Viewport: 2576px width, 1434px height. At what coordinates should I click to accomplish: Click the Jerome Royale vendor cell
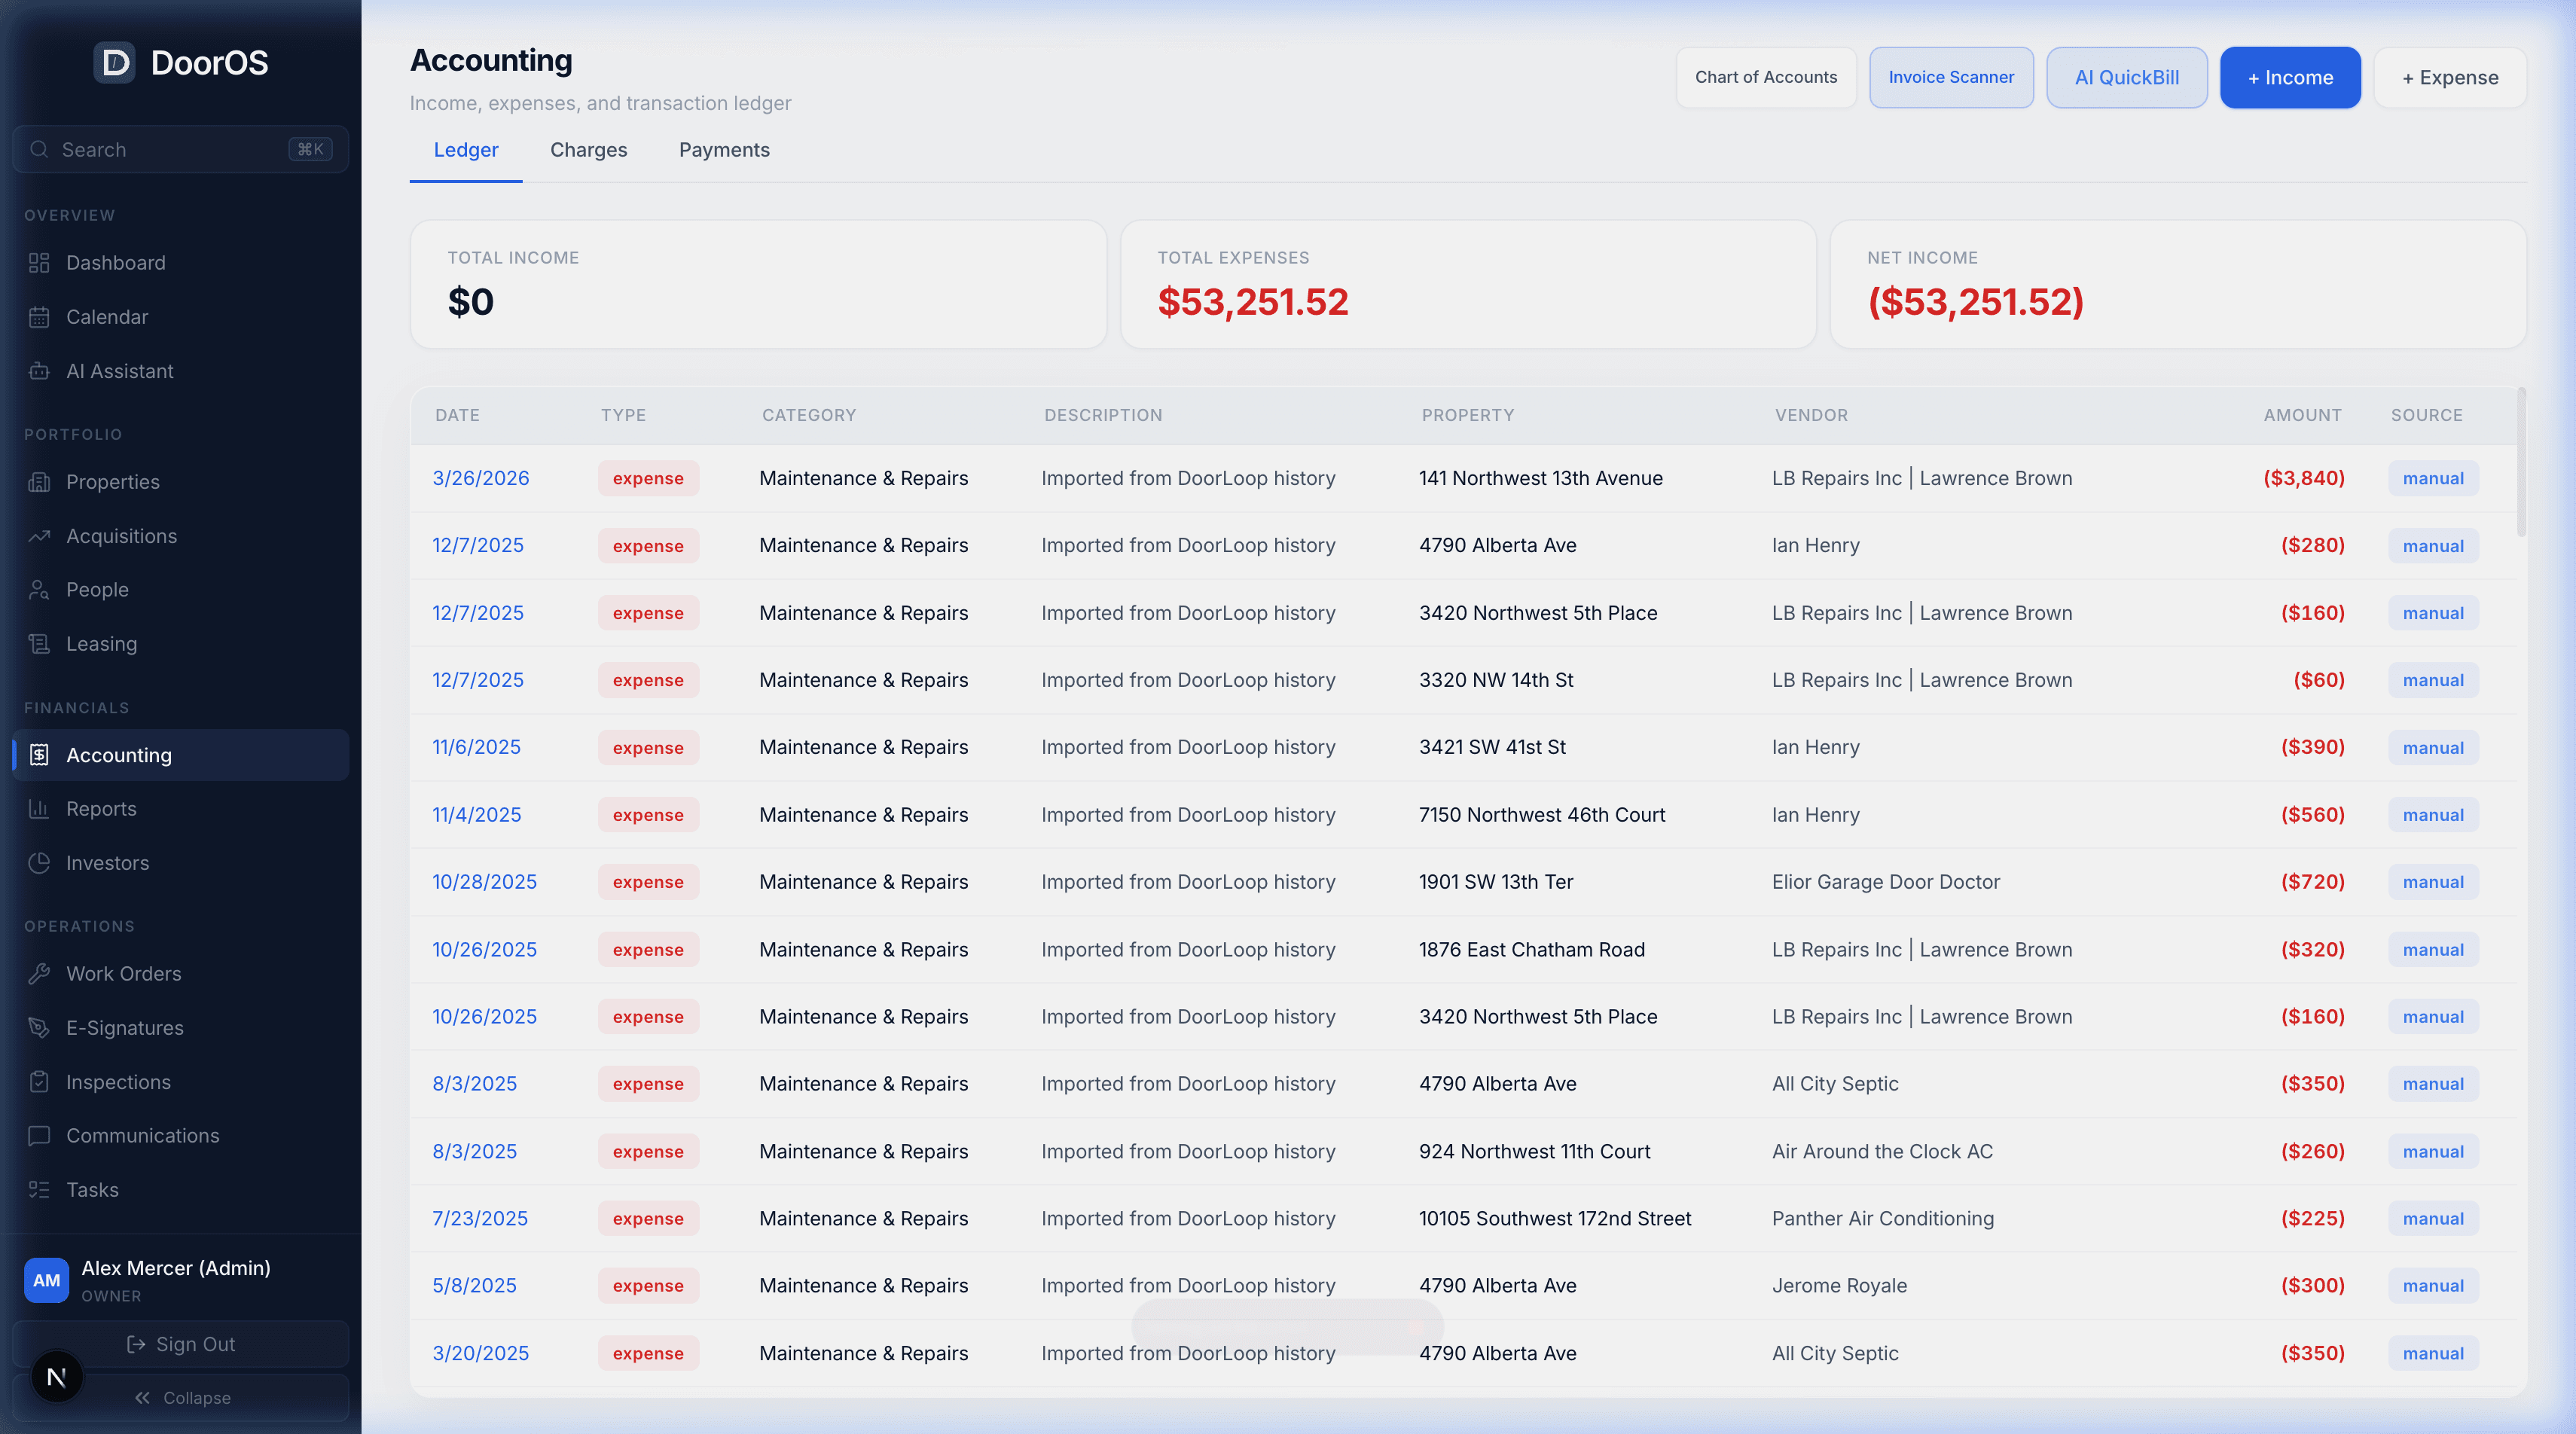click(1839, 1286)
